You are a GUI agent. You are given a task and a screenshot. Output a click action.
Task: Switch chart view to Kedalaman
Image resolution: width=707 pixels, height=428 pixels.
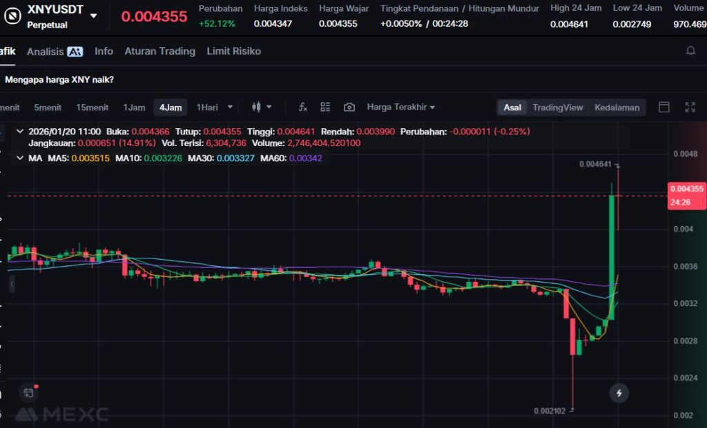(x=617, y=108)
